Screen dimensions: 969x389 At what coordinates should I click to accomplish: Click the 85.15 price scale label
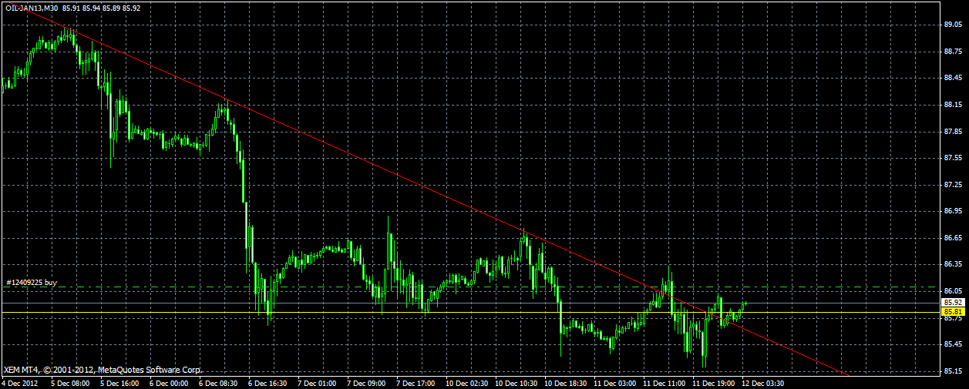click(953, 371)
